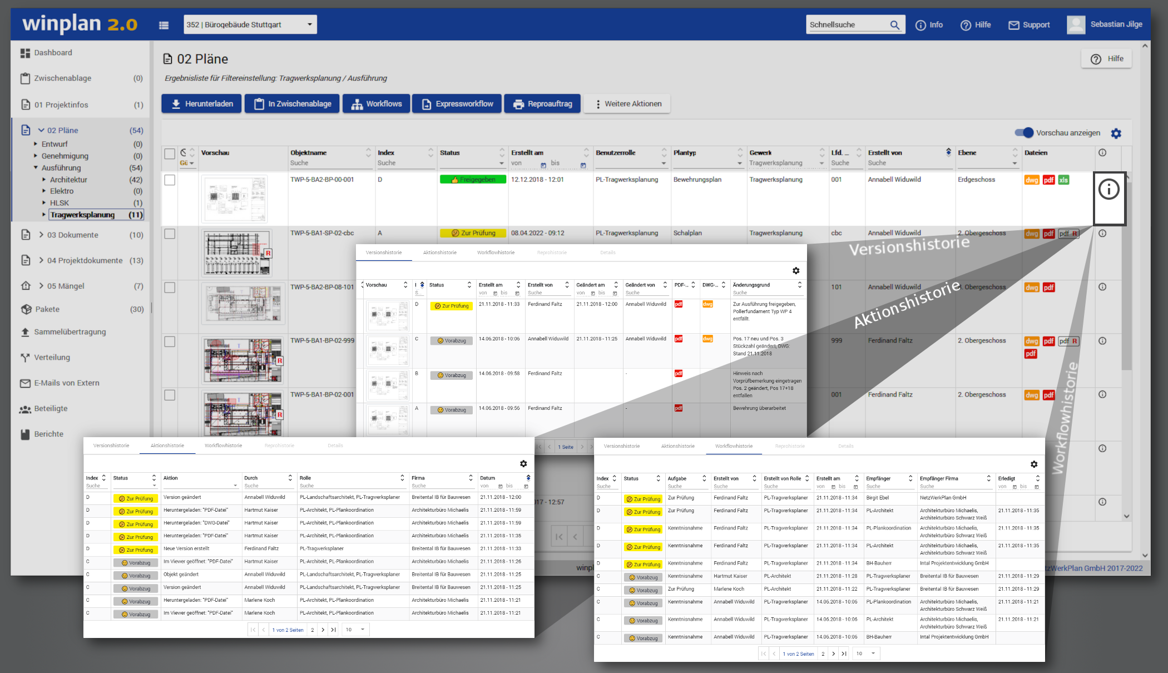Open the Plantyp filter dropdown

740,164
